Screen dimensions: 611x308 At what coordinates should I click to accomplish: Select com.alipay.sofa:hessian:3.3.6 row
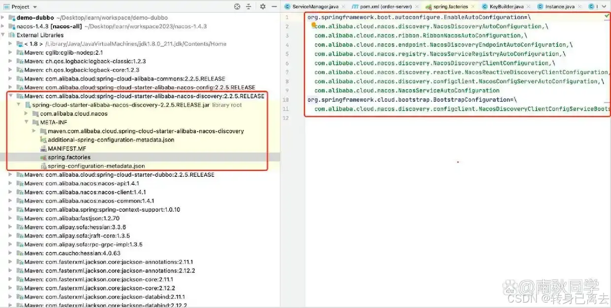140,227
